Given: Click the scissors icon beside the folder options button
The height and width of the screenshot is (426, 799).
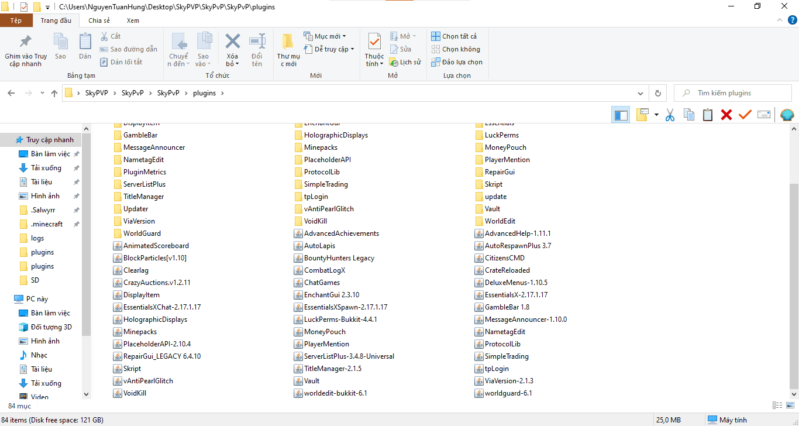Looking at the screenshot, I should 670,115.
